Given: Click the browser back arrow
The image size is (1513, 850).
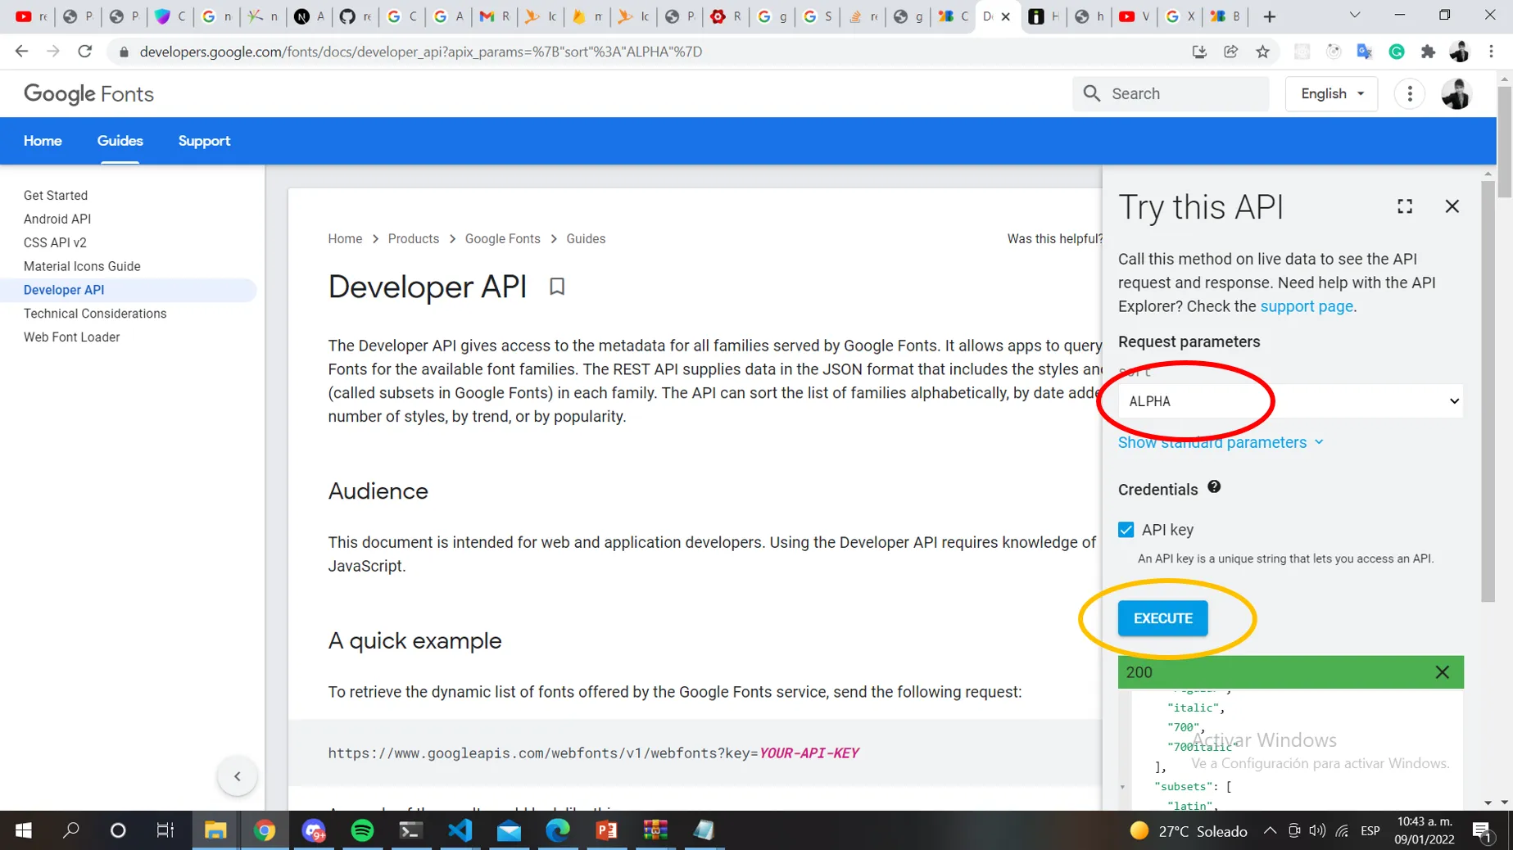Looking at the screenshot, I should 21,52.
